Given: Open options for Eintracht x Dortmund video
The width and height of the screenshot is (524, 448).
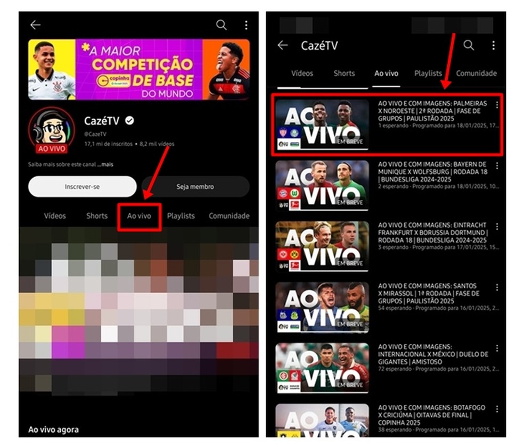Looking at the screenshot, I should (x=497, y=226).
